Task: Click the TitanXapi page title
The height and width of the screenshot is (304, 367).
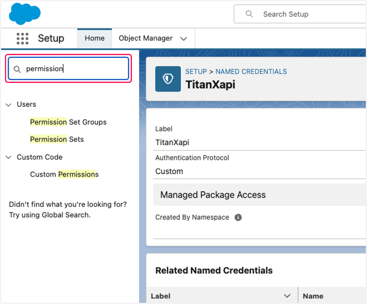Action: pyautogui.click(x=210, y=85)
